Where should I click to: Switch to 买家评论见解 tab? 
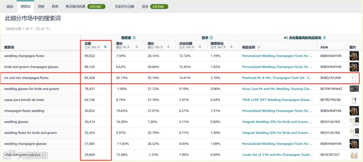point(124,7)
